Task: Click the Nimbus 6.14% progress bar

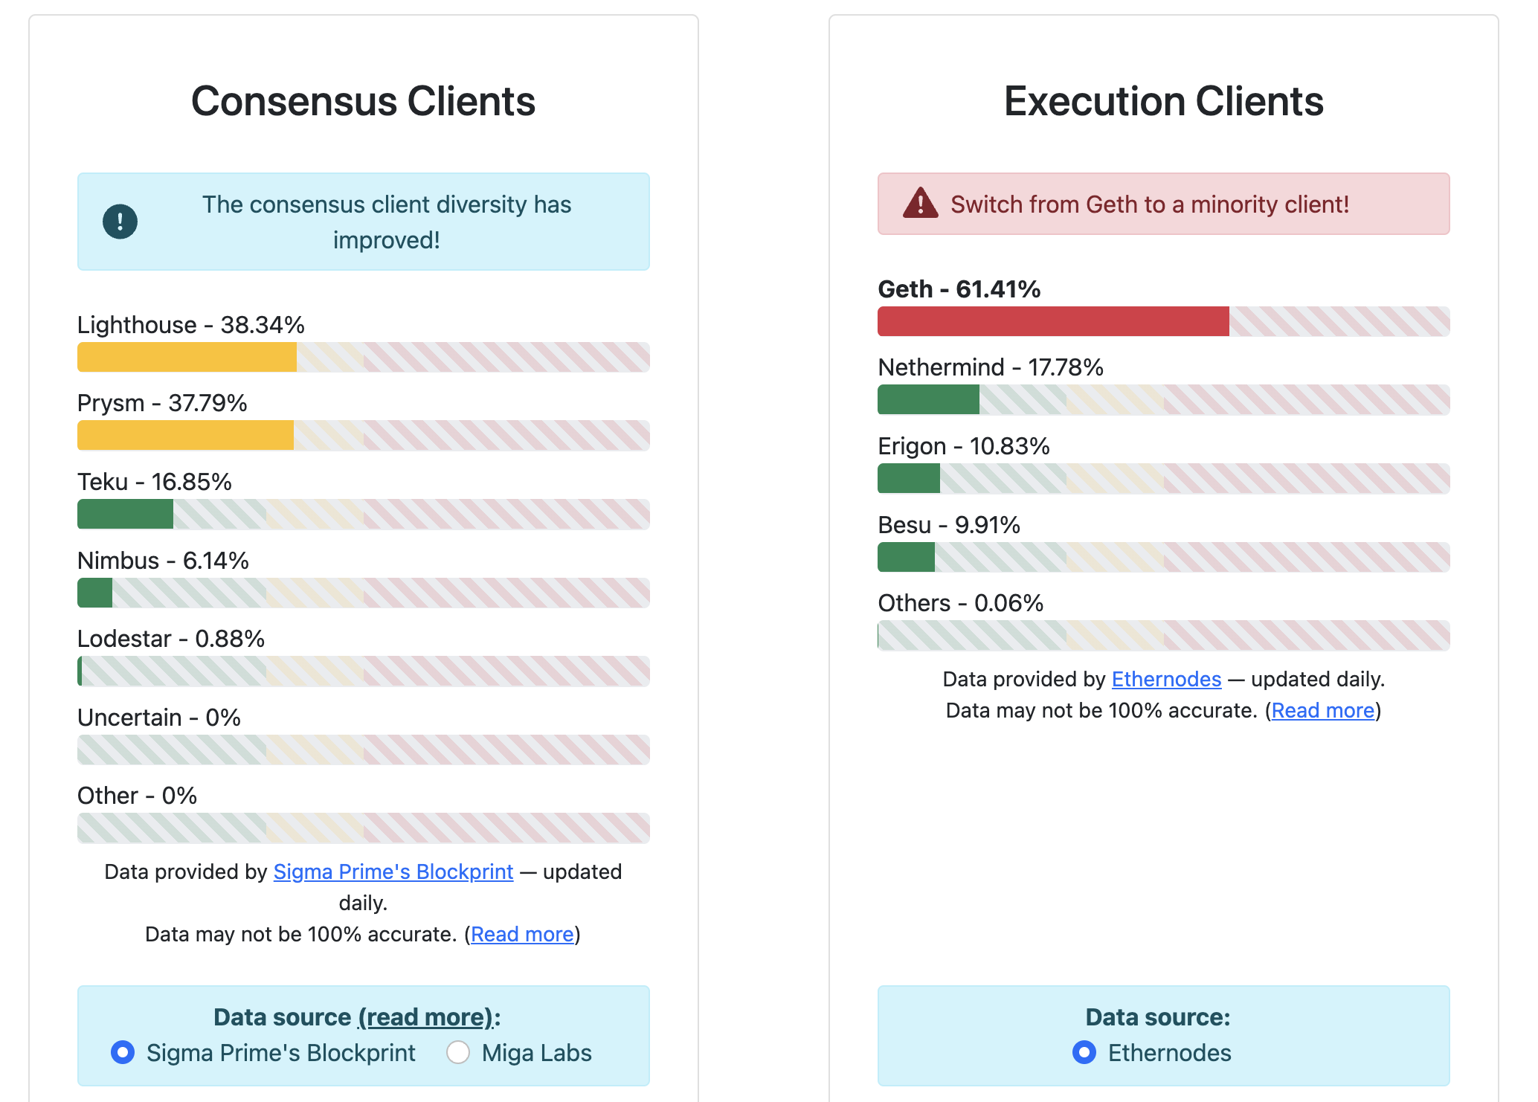Action: pyautogui.click(x=363, y=593)
